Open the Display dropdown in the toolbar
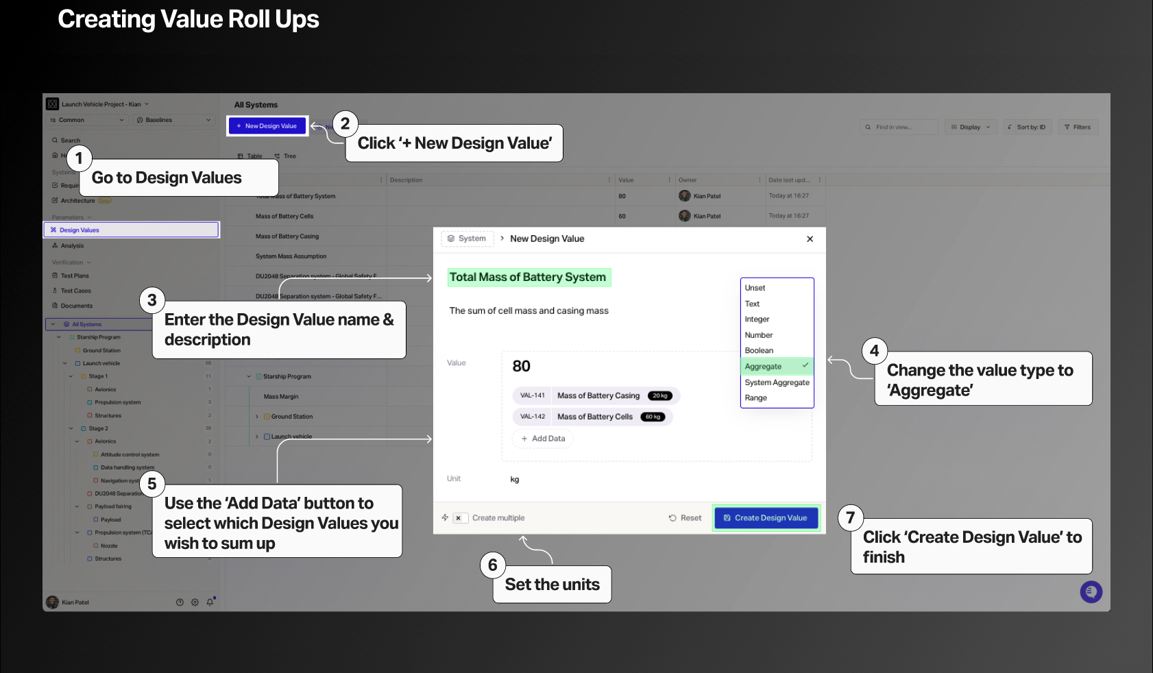1153x673 pixels. tap(970, 127)
